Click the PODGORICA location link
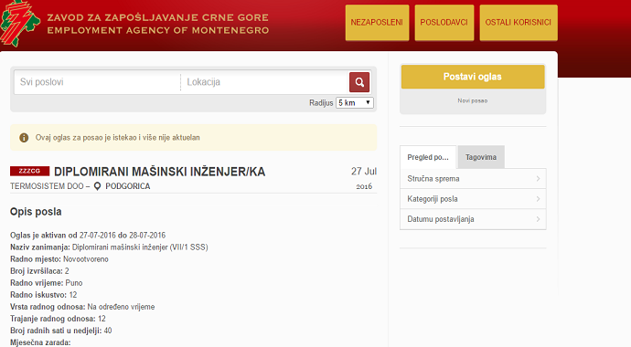The image size is (631, 347). 127,186
